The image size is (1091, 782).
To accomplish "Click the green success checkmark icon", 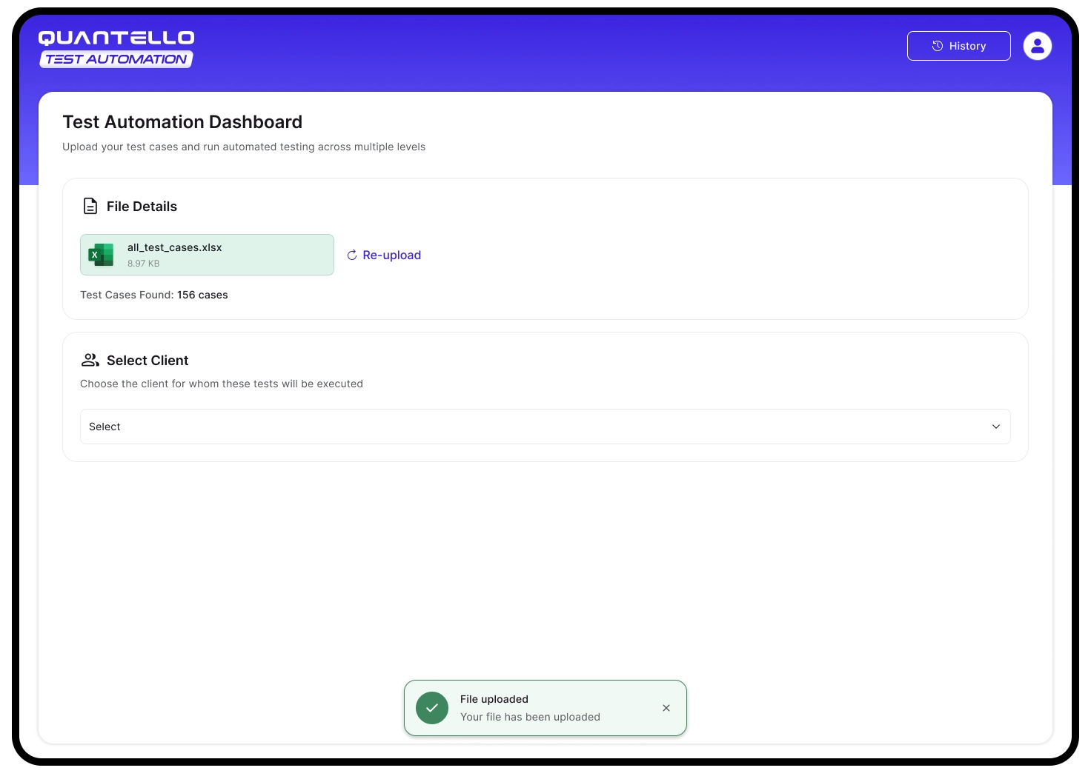I will tap(432, 708).
